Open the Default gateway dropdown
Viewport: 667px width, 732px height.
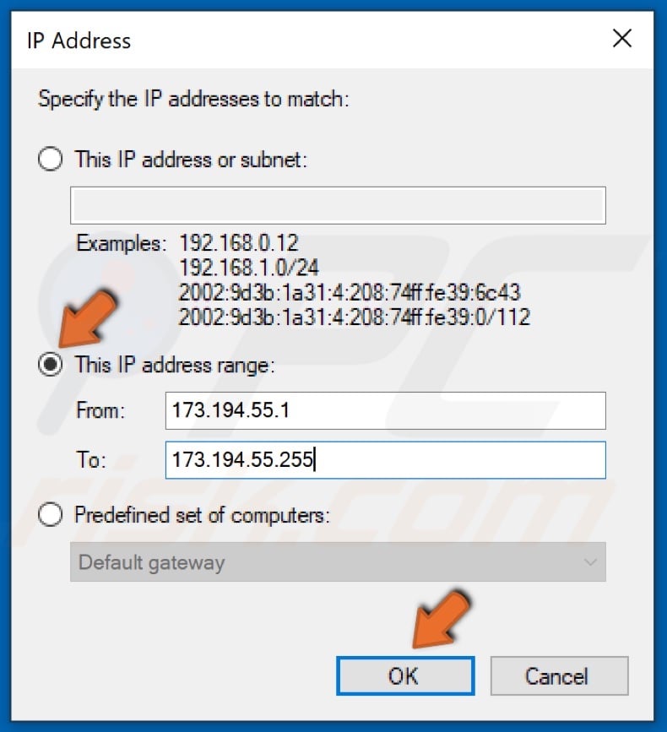338,561
